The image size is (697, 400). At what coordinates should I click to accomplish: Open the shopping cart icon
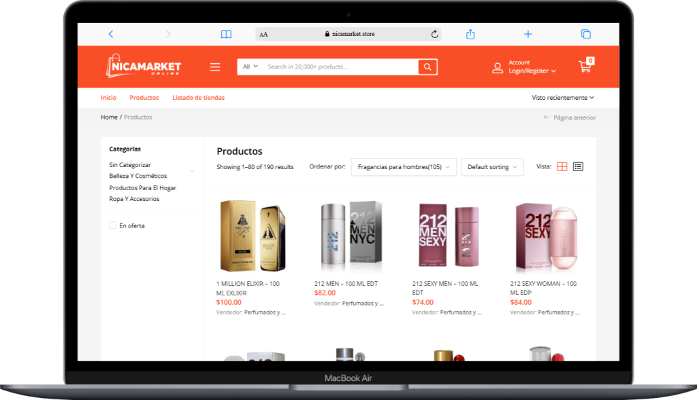click(x=585, y=66)
